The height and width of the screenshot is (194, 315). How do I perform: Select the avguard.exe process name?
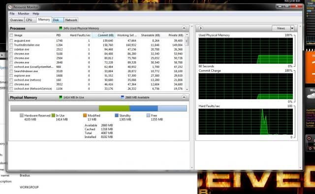pyautogui.click(x=22, y=40)
